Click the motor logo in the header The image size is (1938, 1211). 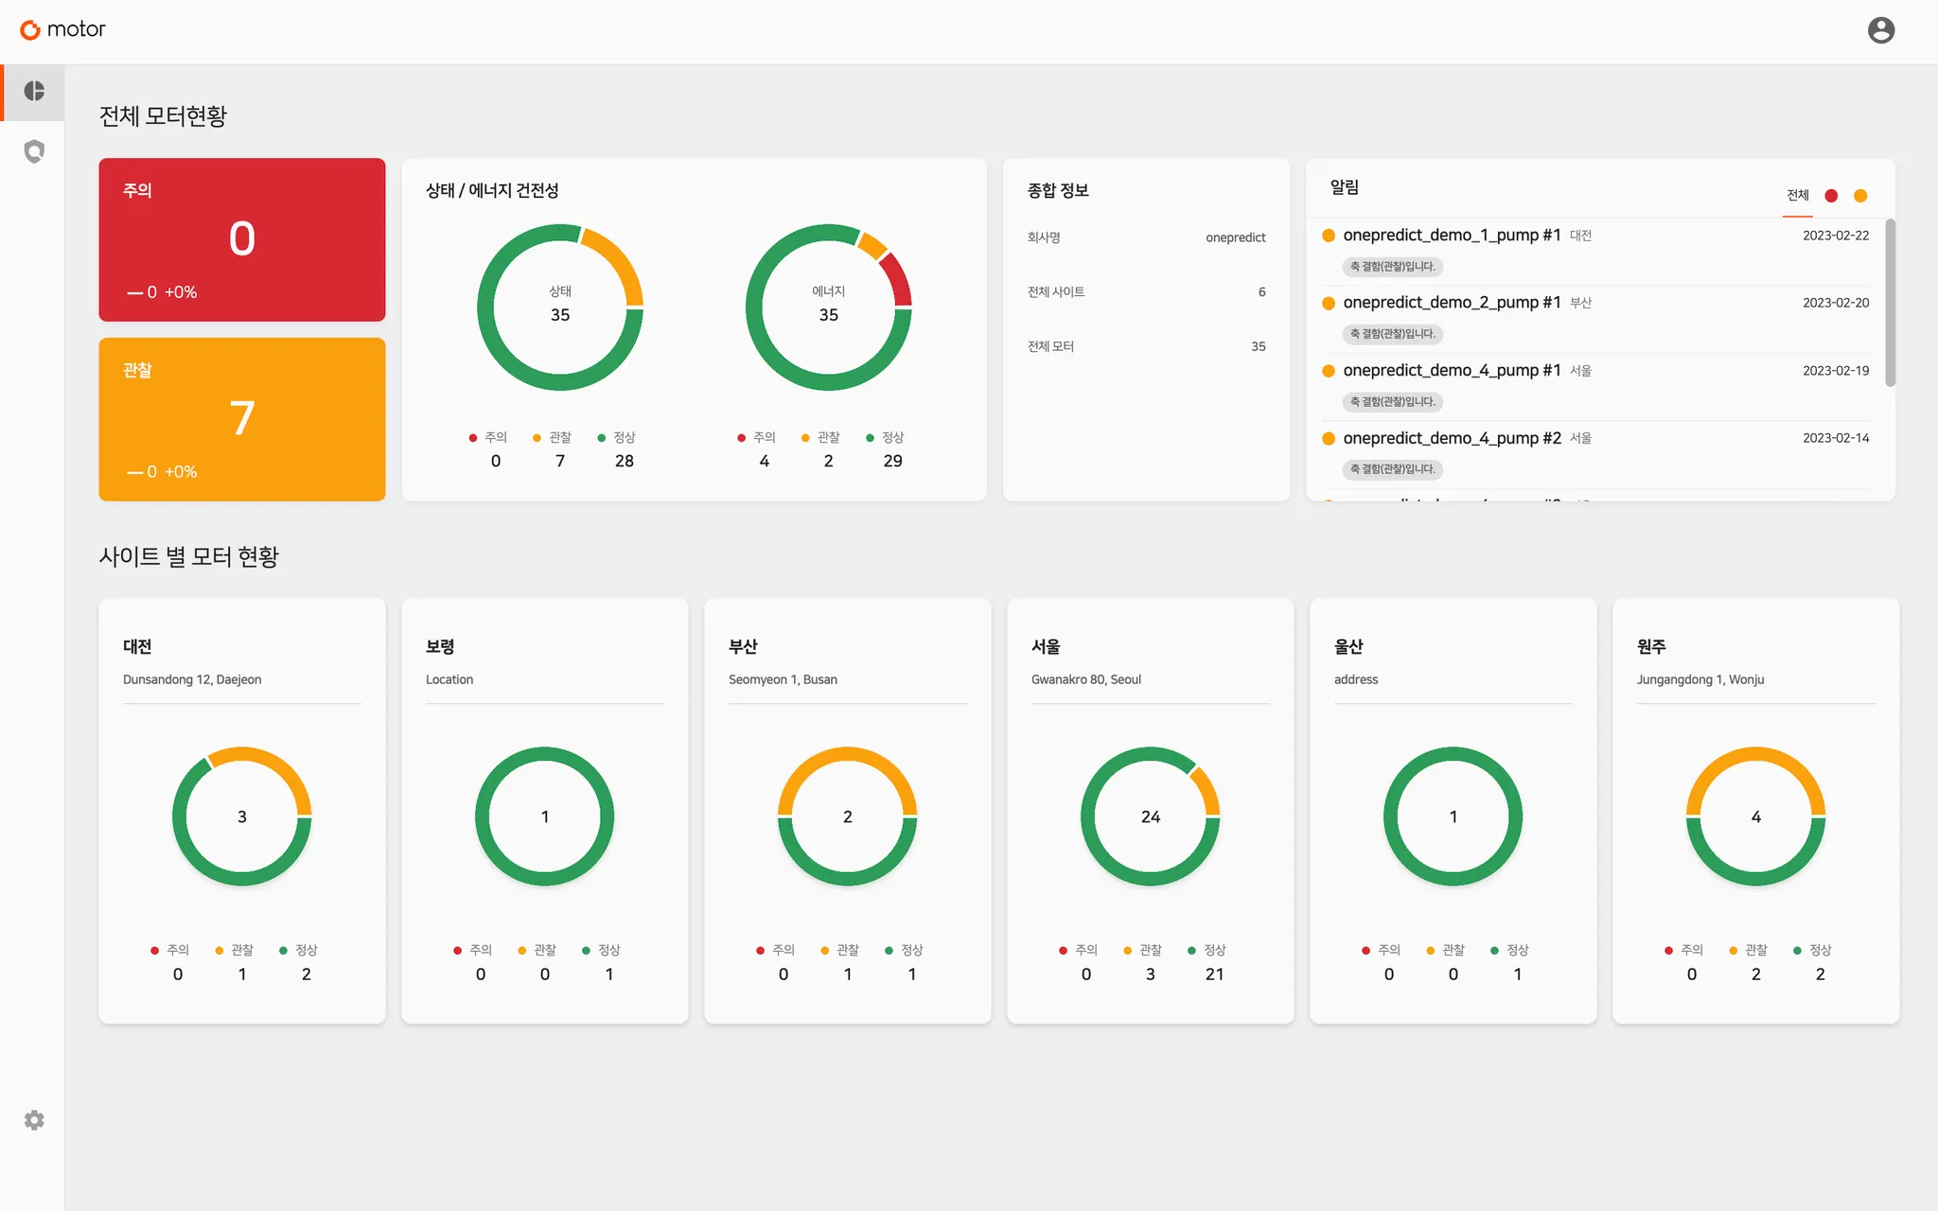pyautogui.click(x=63, y=29)
